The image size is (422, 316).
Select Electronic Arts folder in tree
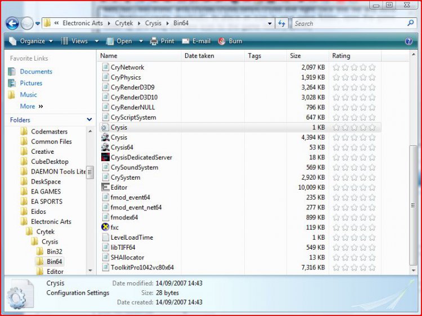coord(51,222)
